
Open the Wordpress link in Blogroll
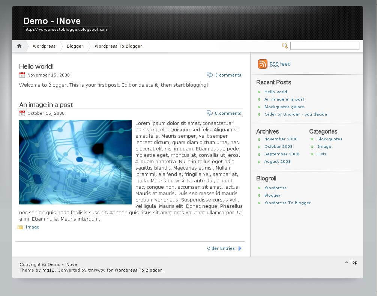(x=275, y=188)
